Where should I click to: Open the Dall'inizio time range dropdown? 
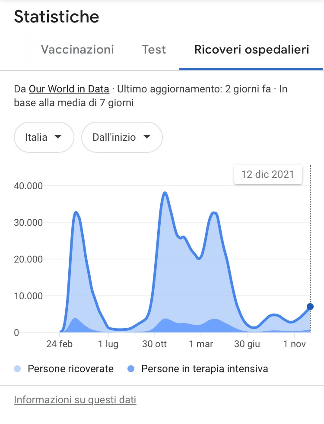coord(122,137)
